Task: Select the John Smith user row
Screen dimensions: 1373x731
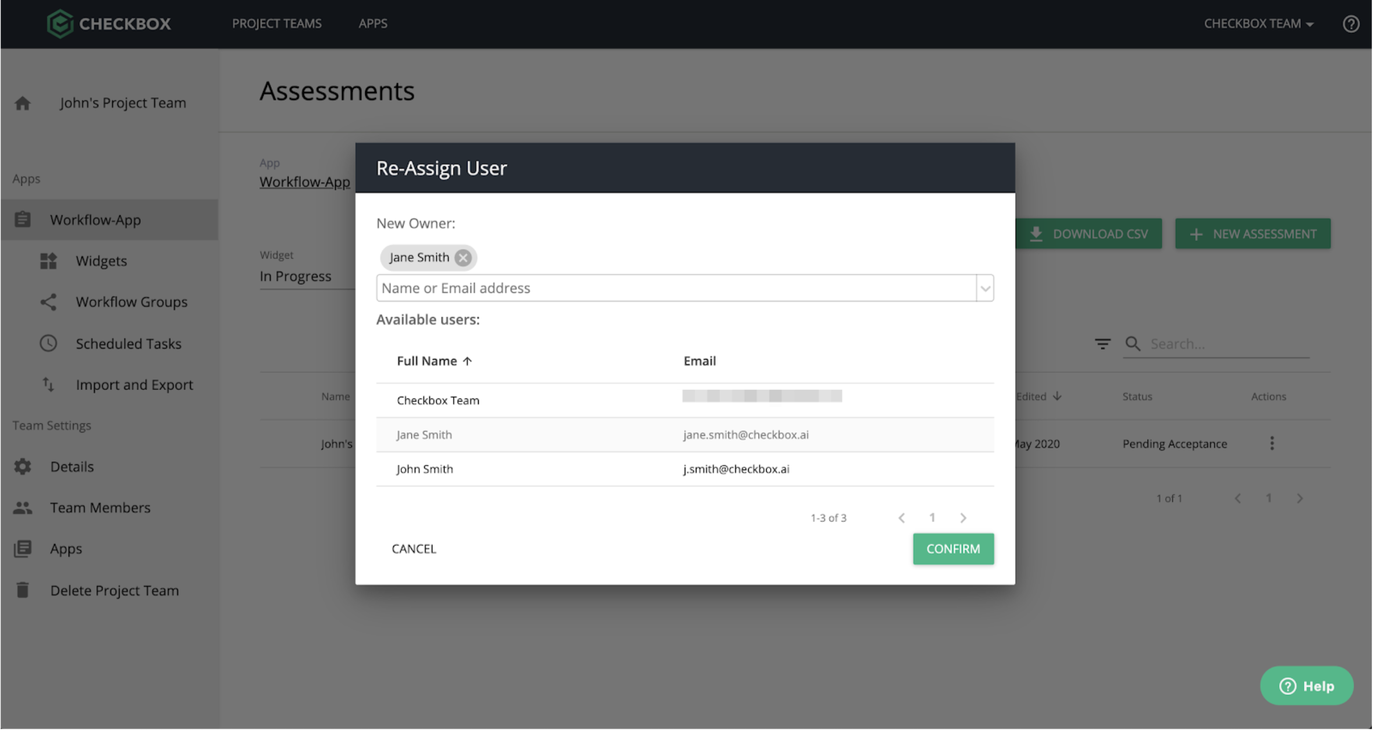Action: tap(685, 469)
